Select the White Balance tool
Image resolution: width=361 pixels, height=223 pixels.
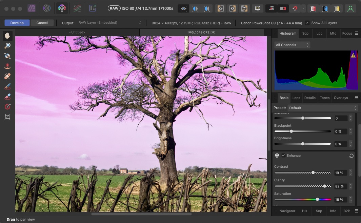click(x=7, y=56)
